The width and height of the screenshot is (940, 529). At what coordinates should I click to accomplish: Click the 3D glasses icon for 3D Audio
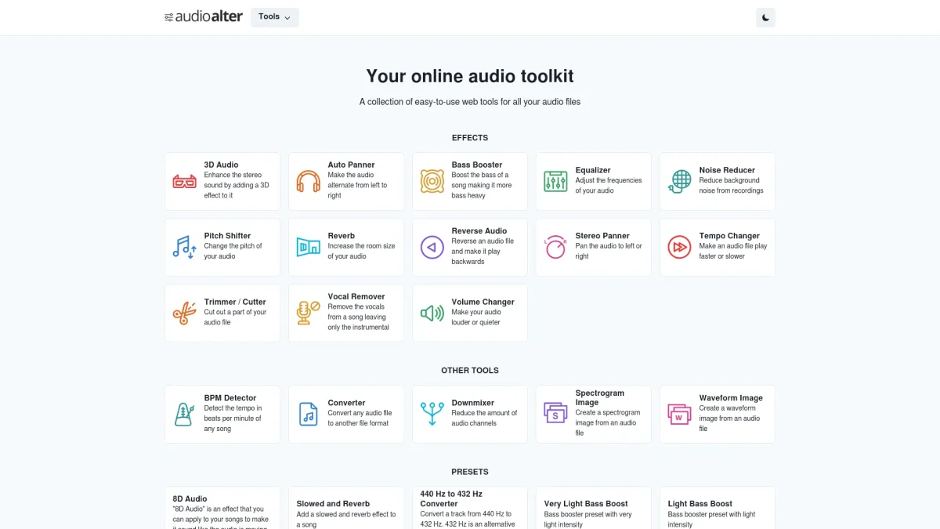(185, 182)
